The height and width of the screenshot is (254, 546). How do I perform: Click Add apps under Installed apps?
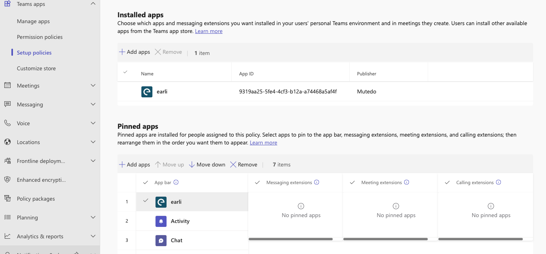coord(134,52)
